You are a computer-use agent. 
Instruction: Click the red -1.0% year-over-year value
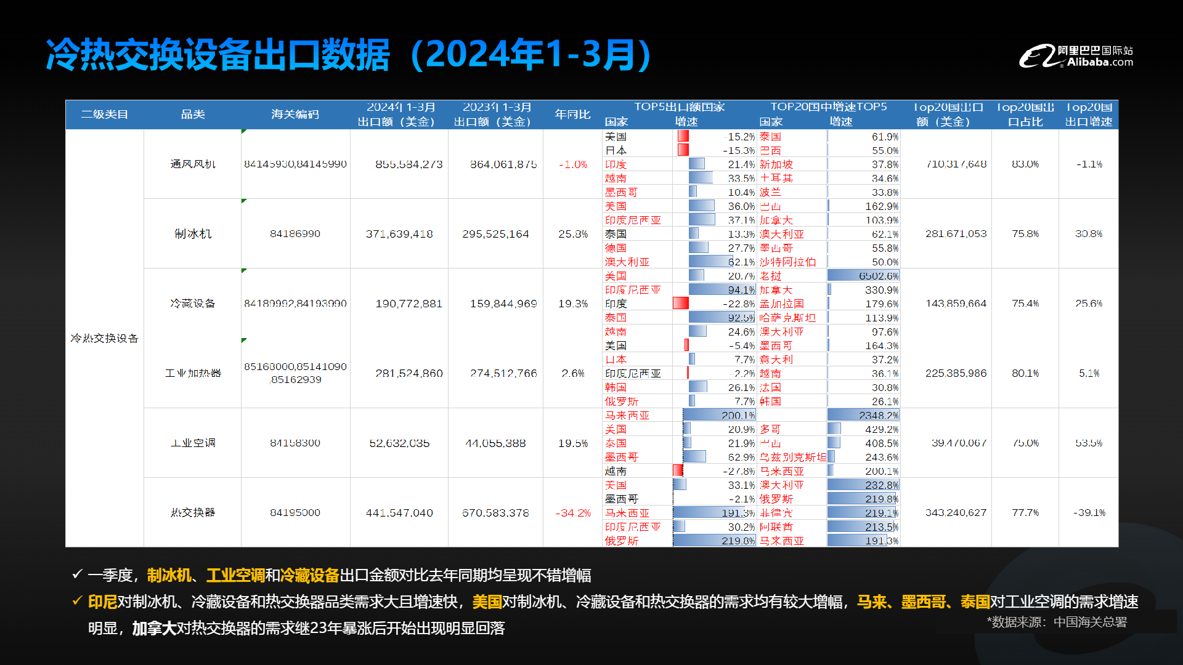[x=573, y=164]
